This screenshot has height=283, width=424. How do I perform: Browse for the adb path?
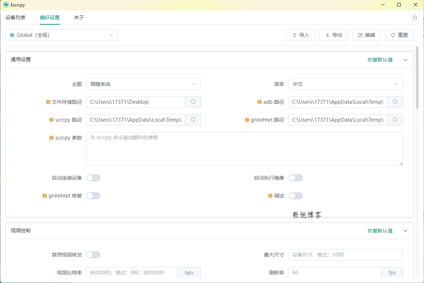point(395,102)
